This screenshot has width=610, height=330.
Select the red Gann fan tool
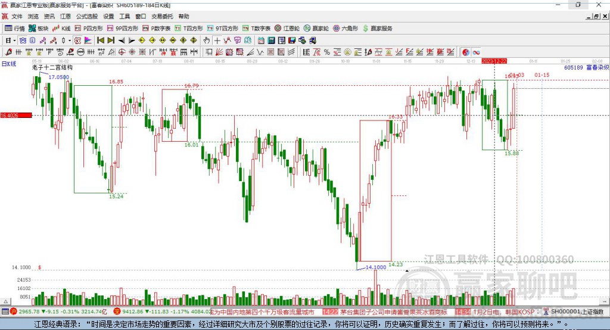[219, 52]
